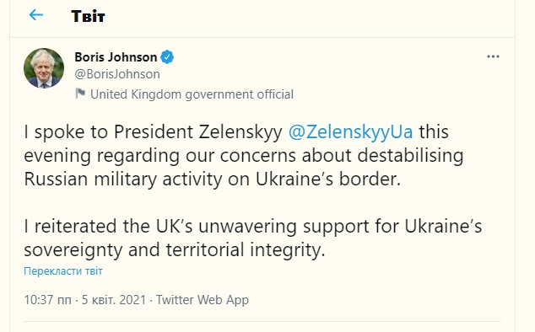The image size is (535, 332).
Task: Open the Twitter Web App source link
Action: tap(203, 300)
